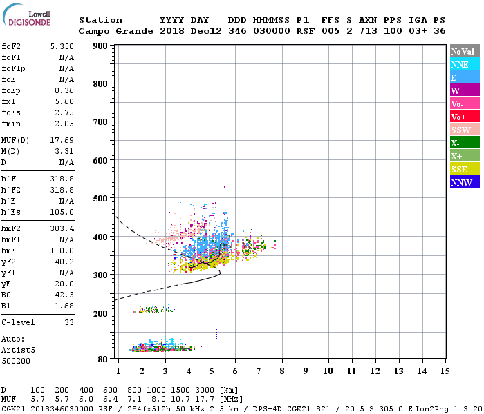Click the 713 AXN value
The image size is (484, 414).
(368, 31)
